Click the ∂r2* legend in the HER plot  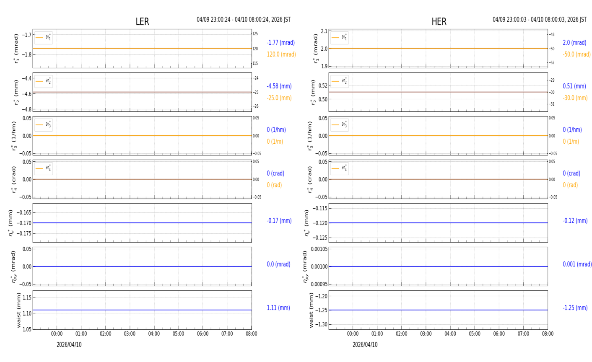point(340,81)
